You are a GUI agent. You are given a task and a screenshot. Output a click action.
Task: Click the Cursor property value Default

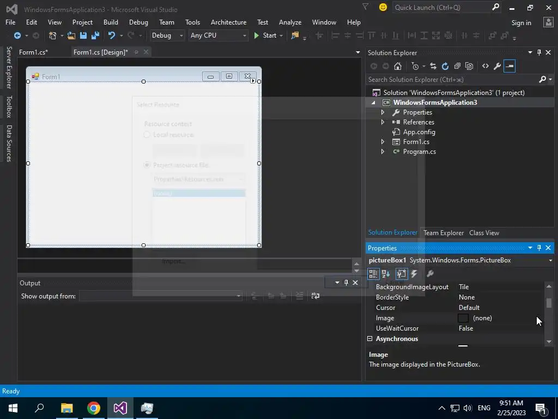click(469, 308)
